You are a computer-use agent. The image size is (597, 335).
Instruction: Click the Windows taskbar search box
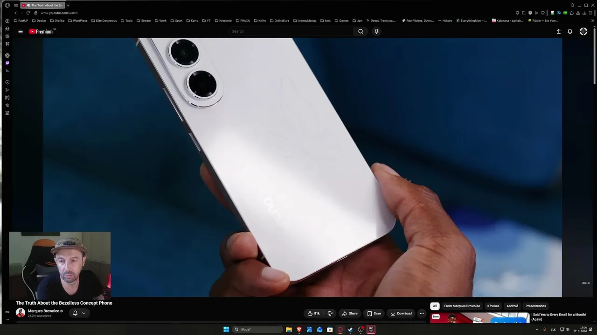pos(258,329)
